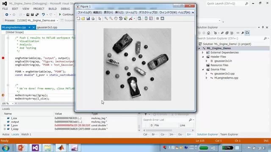Click Home icon in Solution Explorer toolbar

coord(209,33)
